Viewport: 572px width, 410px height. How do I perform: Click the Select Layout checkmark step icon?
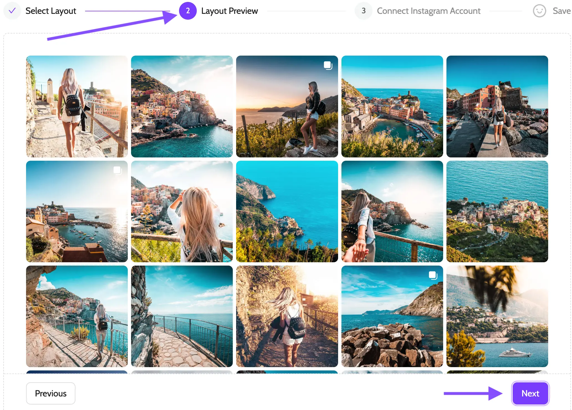(x=12, y=11)
